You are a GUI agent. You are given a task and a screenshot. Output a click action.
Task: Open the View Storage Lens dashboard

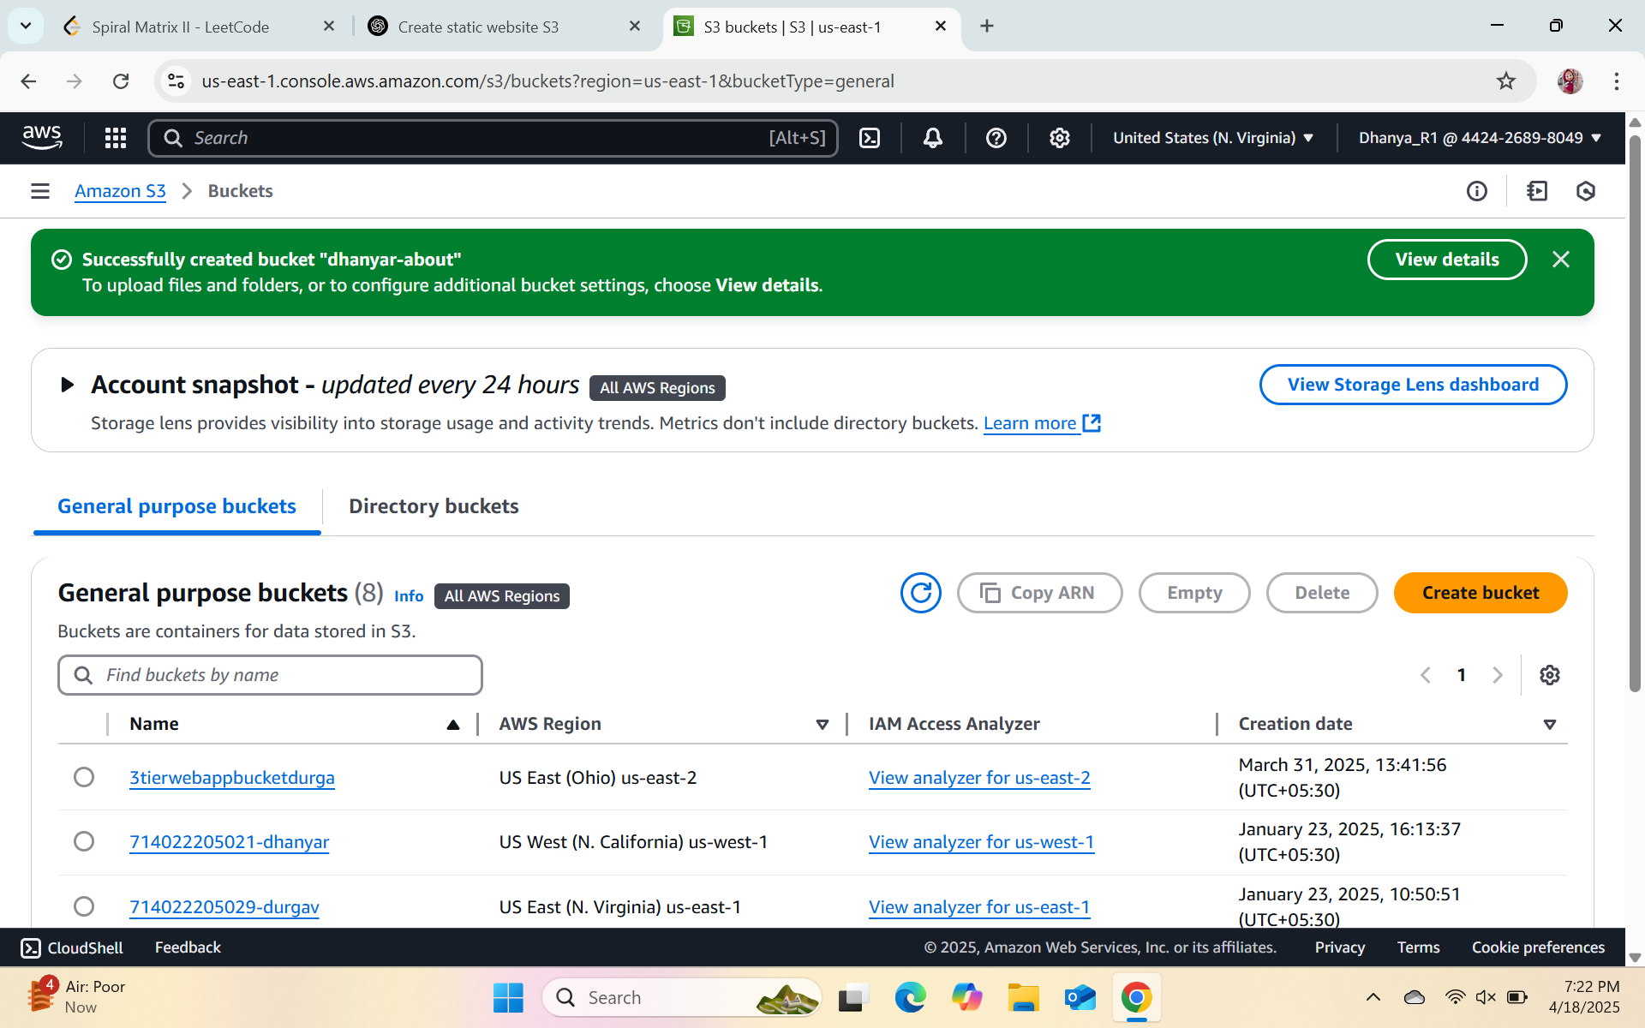point(1413,385)
